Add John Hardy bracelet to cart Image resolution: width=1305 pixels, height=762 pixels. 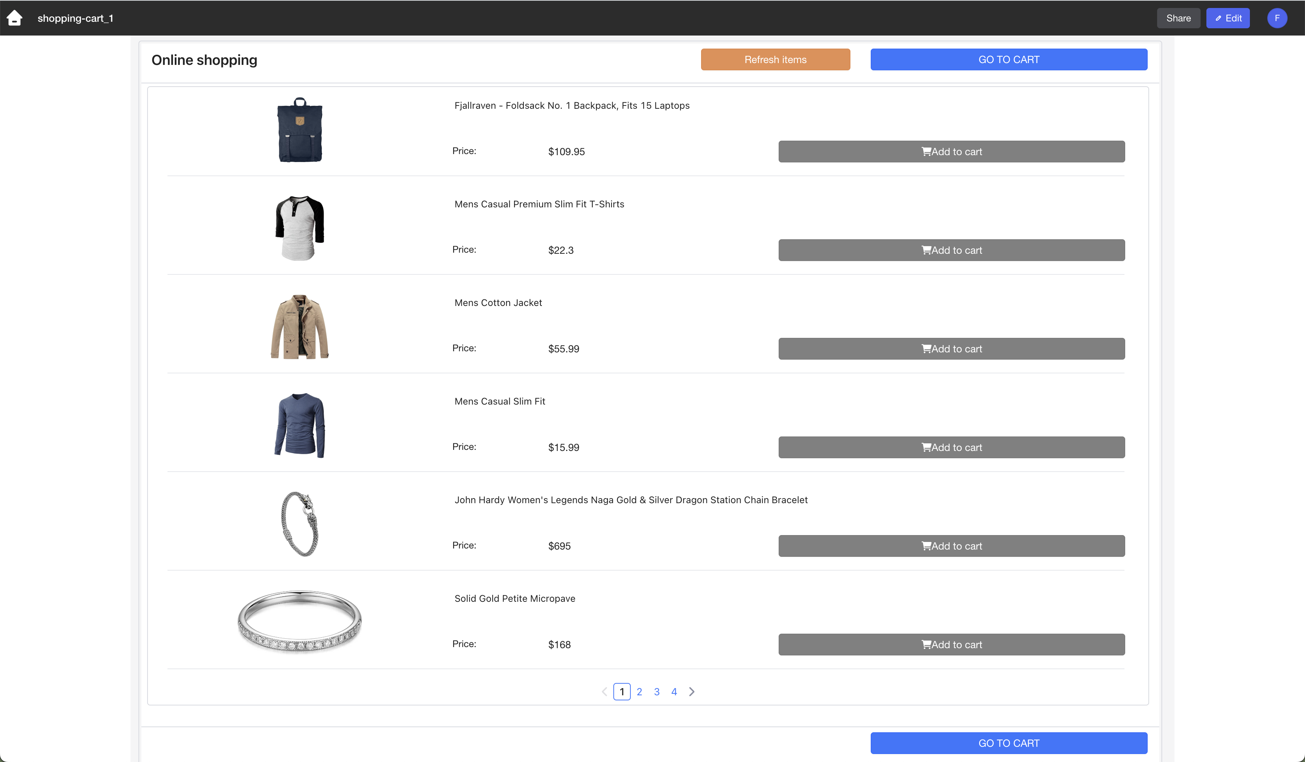point(951,546)
